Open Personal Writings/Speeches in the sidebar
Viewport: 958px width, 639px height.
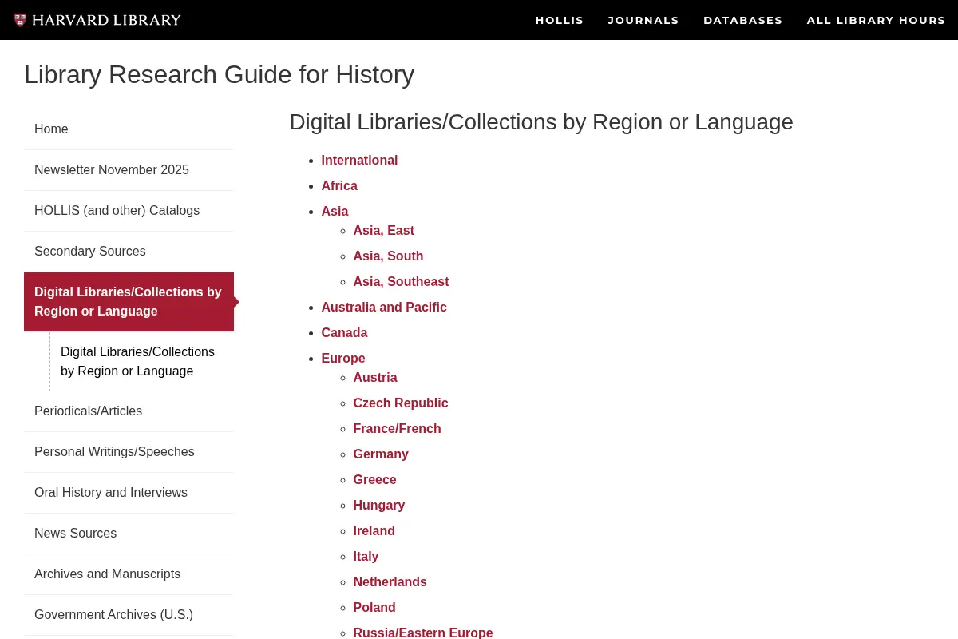click(129, 452)
